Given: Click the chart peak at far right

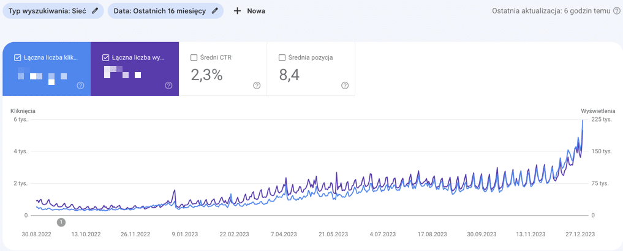Looking at the screenshot, I should pos(583,121).
